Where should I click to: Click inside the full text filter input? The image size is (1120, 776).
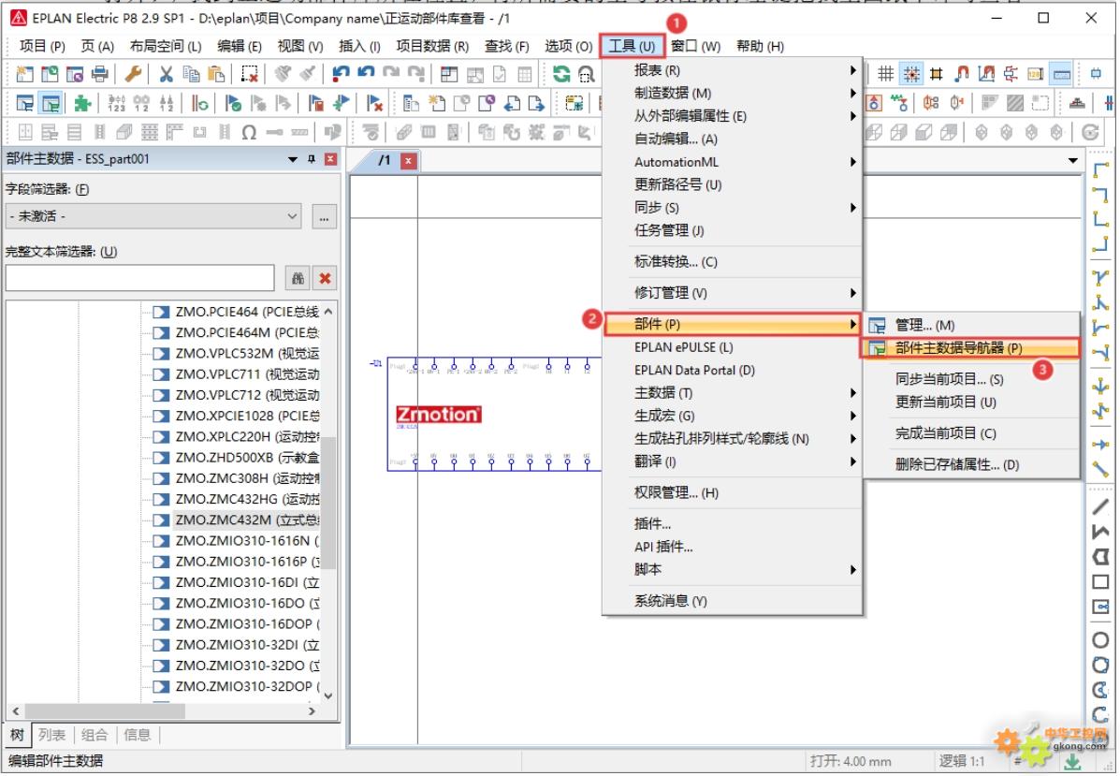click(140, 278)
